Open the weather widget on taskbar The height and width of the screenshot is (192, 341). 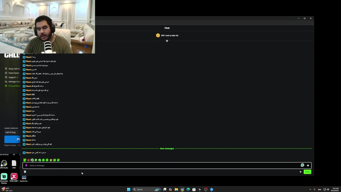coord(7,189)
